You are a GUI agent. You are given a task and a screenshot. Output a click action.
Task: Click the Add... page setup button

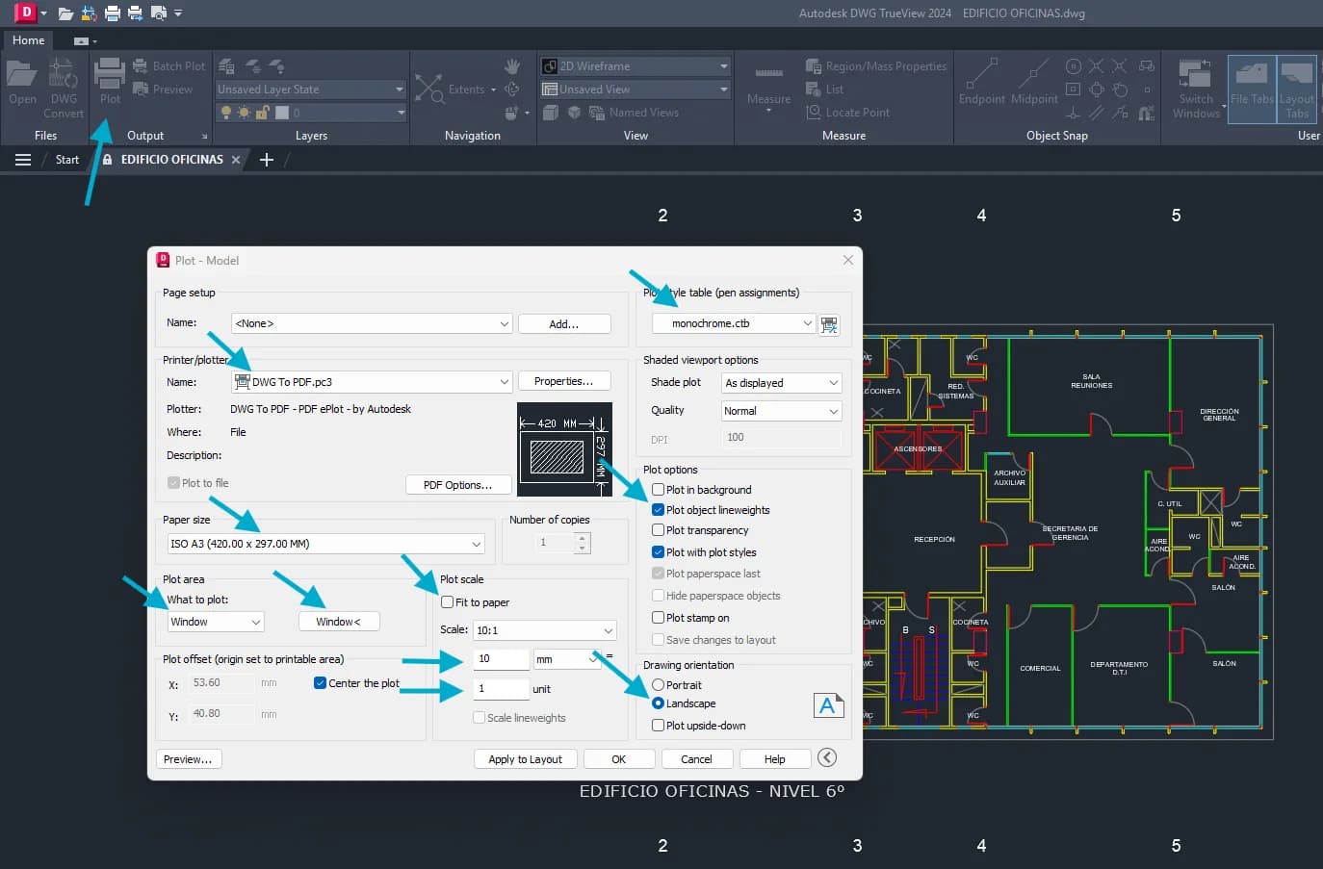click(x=564, y=324)
